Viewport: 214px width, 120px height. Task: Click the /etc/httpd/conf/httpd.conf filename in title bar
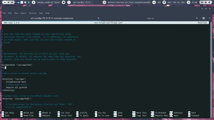click(x=108, y=23)
